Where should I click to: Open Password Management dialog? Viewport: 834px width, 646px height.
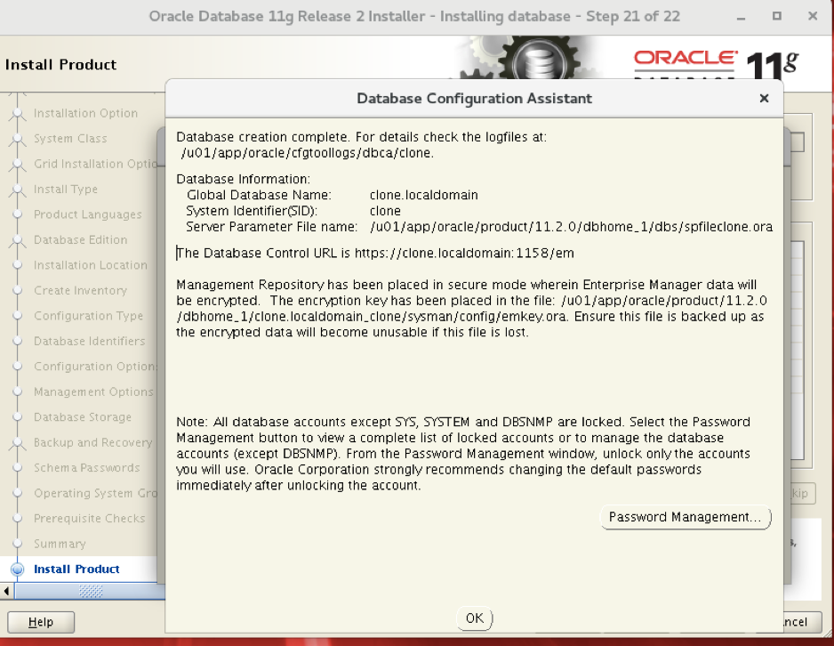685,517
